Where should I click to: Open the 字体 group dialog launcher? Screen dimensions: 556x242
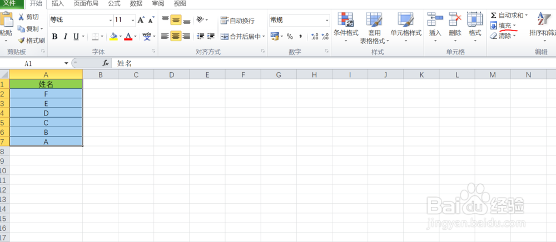pyautogui.click(x=153, y=51)
